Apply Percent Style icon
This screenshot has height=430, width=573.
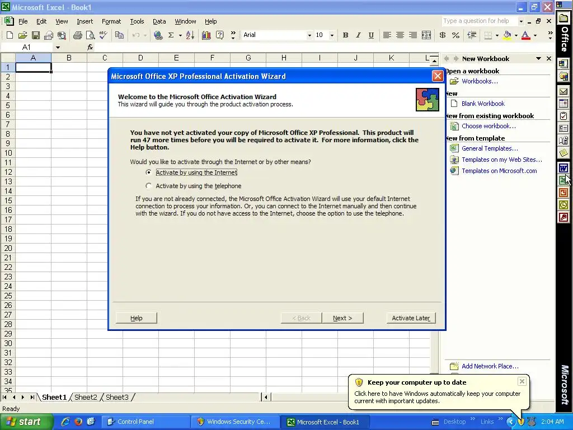tap(455, 35)
